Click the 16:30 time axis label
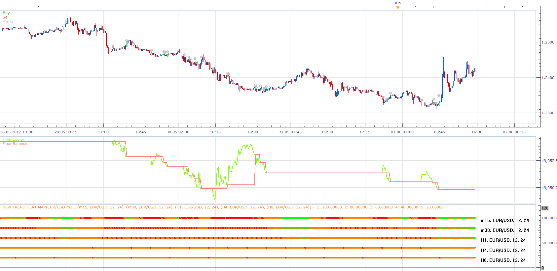 (477, 132)
